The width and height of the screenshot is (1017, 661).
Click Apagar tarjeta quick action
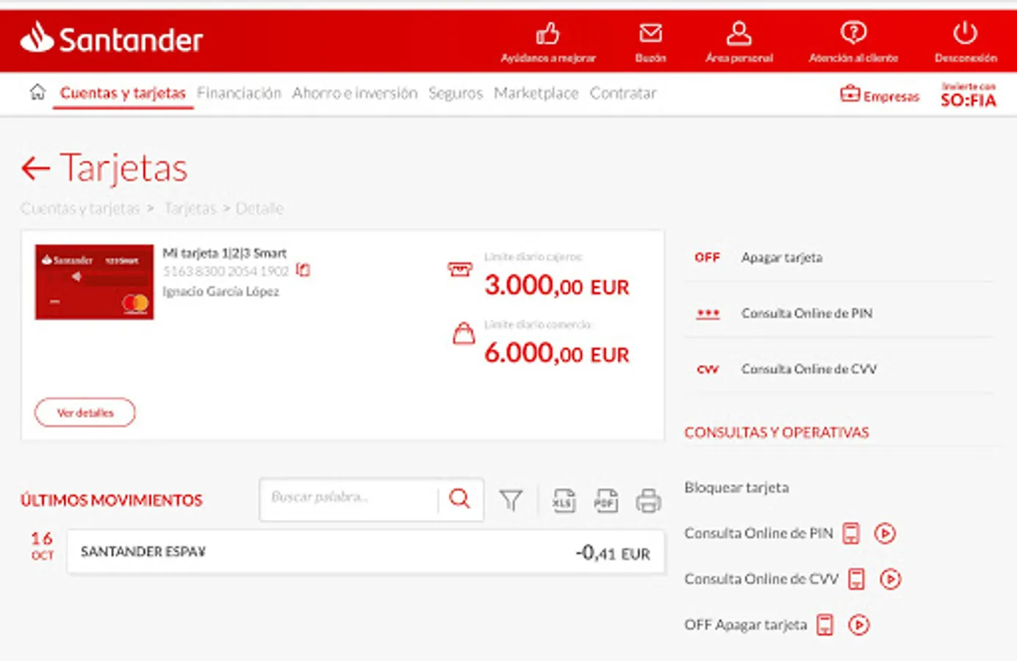pyautogui.click(x=782, y=258)
